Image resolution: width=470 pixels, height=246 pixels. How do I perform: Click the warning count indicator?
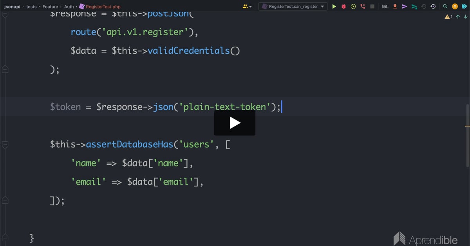448,17
